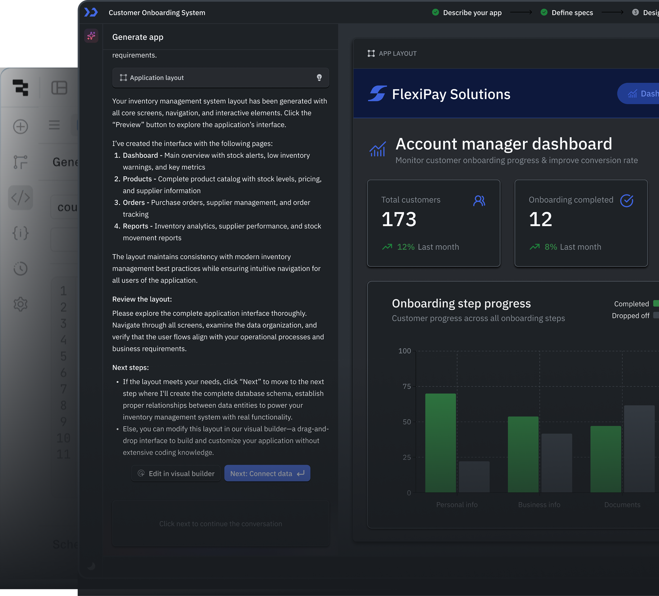
Task: Open the code brackets sidebar icon
Action: point(20,197)
